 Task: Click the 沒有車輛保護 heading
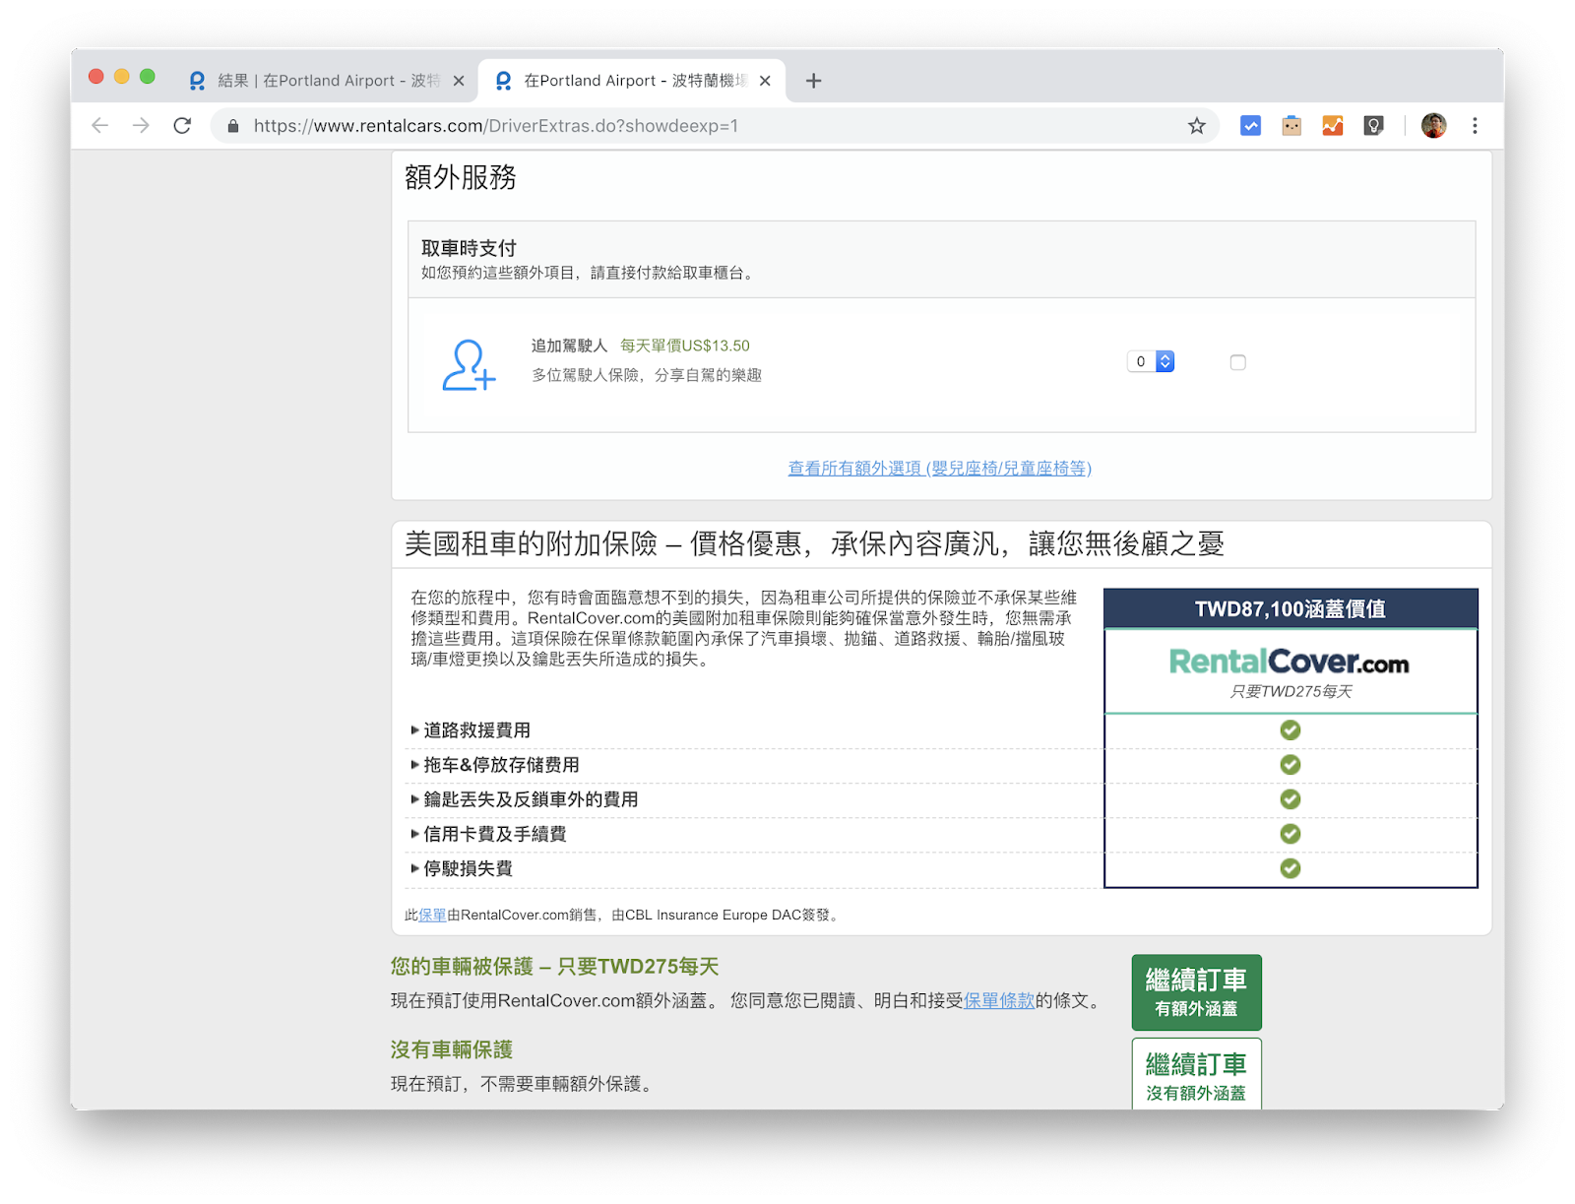coord(451,1049)
